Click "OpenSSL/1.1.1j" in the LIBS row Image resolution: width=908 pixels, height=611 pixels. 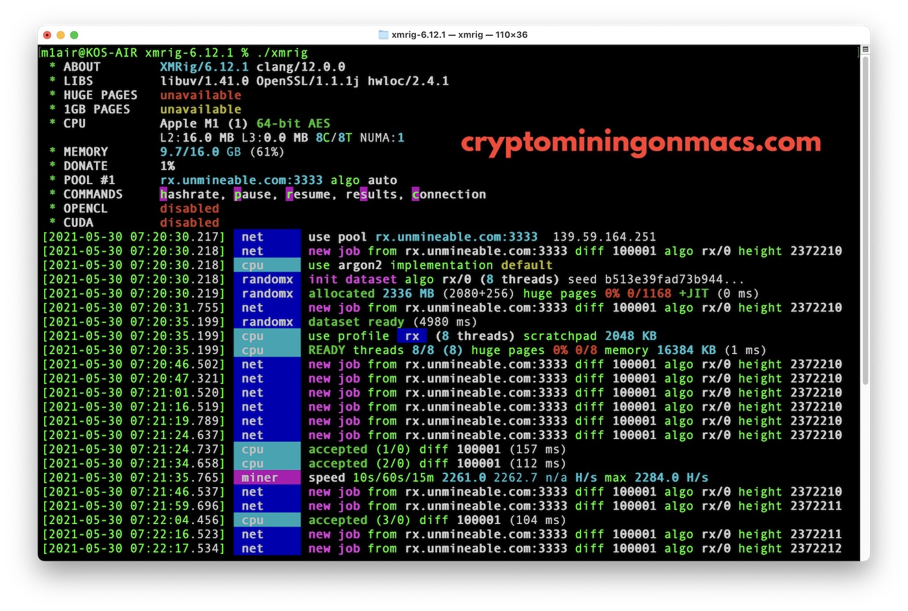pos(308,81)
